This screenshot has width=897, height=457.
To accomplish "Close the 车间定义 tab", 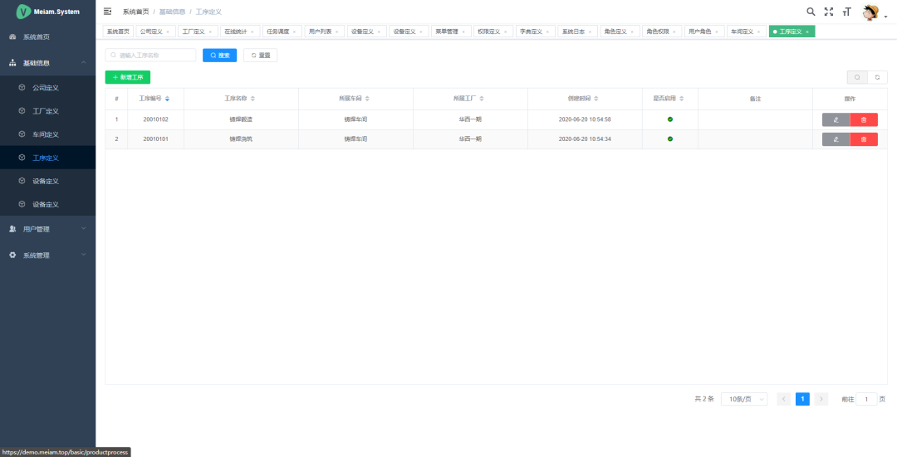I will tap(758, 32).
